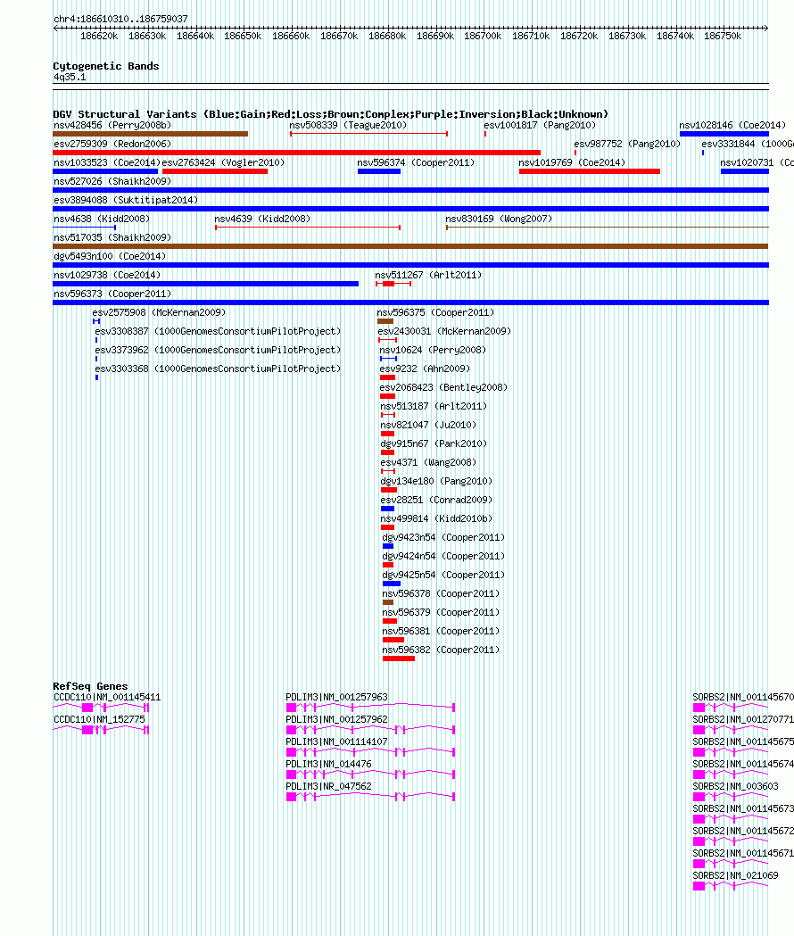Select the brown nsv428456 variant bar
794x936 pixels.
[151, 134]
